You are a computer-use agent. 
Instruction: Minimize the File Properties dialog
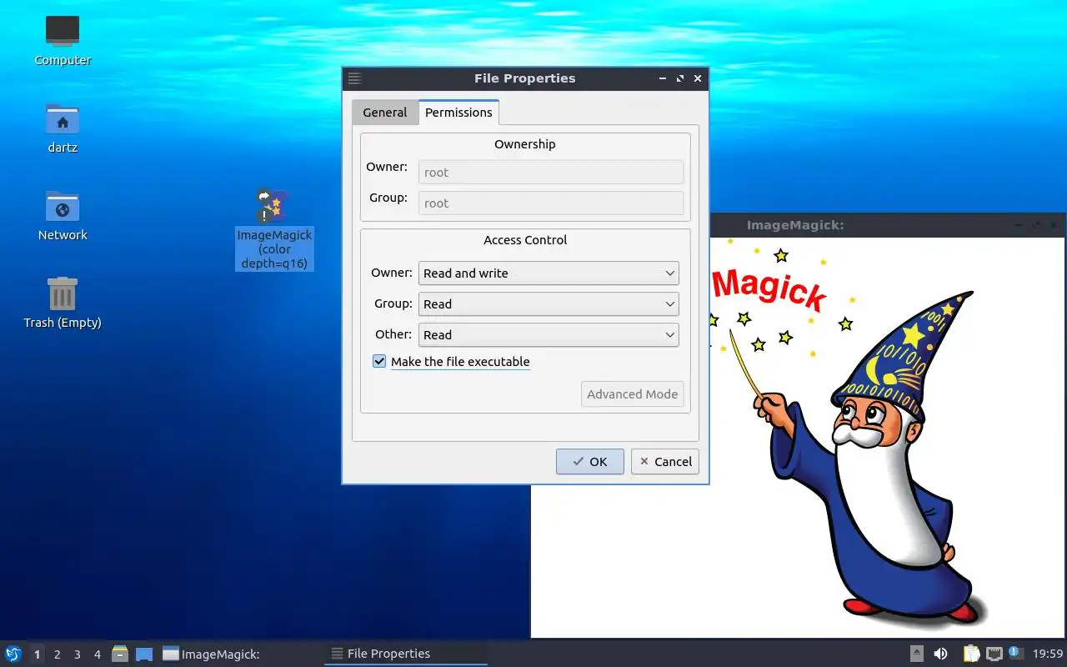[x=663, y=78]
